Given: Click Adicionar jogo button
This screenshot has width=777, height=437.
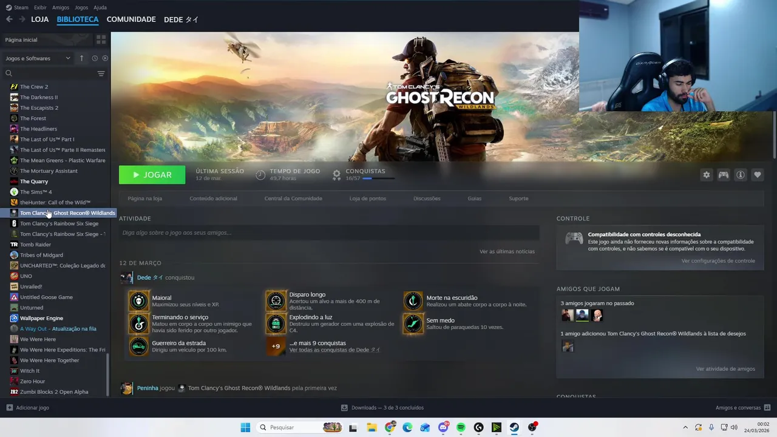Looking at the screenshot, I should click(27, 408).
